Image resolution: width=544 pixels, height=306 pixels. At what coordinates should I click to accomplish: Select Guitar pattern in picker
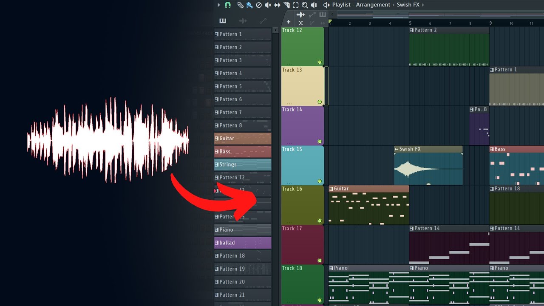click(243, 139)
